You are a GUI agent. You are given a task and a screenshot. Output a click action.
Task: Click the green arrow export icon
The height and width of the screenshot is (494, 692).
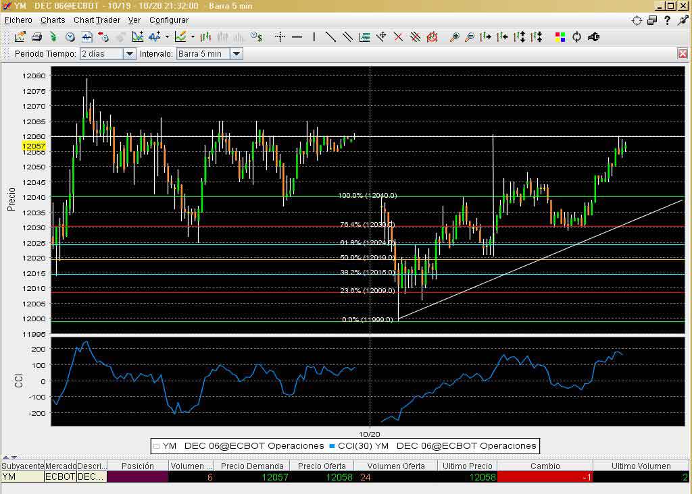point(53,37)
